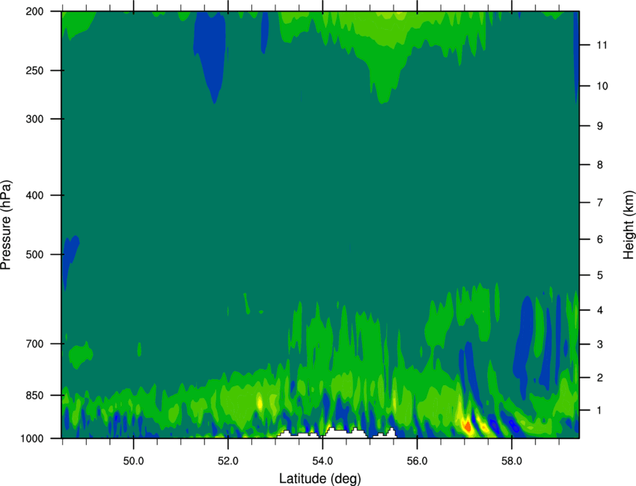
Task: Select the 700 pressure tick label
Action: tap(35, 344)
